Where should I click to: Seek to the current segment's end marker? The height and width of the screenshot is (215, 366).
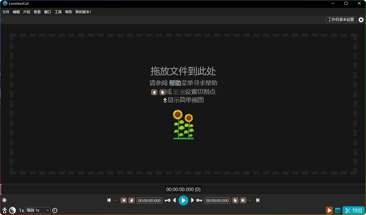point(243,200)
